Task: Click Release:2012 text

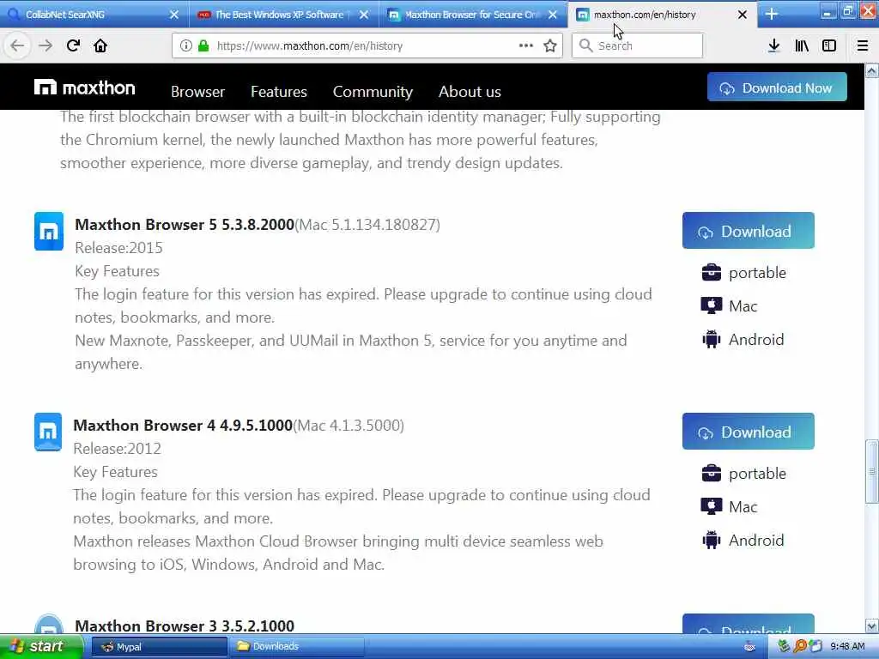Action: pos(117,448)
